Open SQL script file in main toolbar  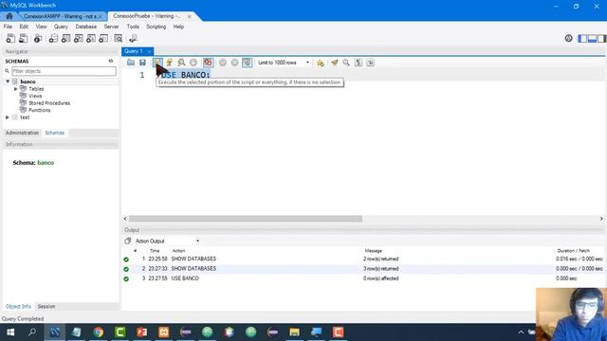[x=23, y=38]
